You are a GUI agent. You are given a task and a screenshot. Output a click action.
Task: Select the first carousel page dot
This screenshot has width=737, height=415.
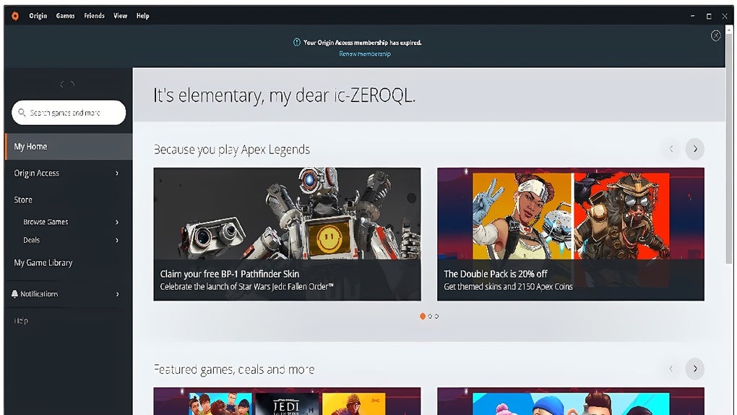click(423, 316)
